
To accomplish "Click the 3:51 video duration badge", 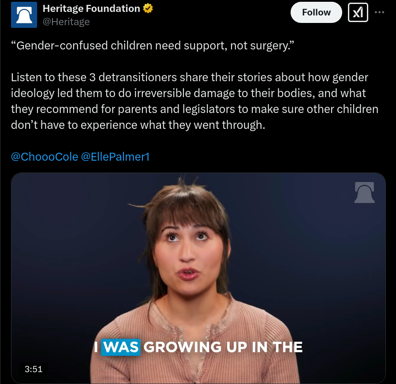I will click(x=34, y=369).
